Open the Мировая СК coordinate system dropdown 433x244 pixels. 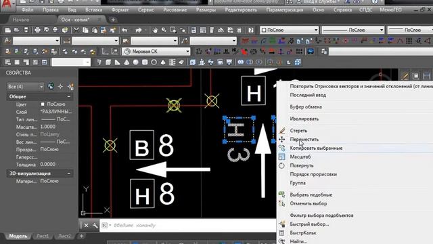click(x=156, y=52)
